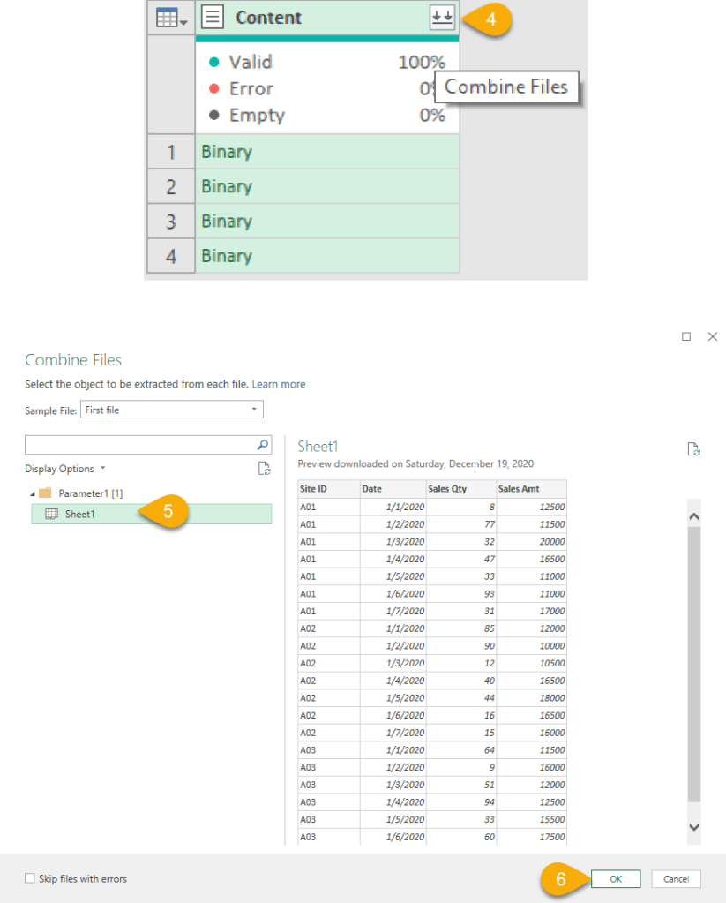Collapse the Parameter1 tree node

coord(33,493)
